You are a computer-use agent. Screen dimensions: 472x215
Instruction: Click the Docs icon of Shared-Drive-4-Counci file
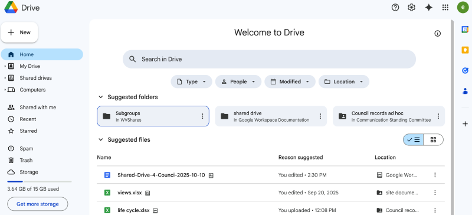point(107,175)
